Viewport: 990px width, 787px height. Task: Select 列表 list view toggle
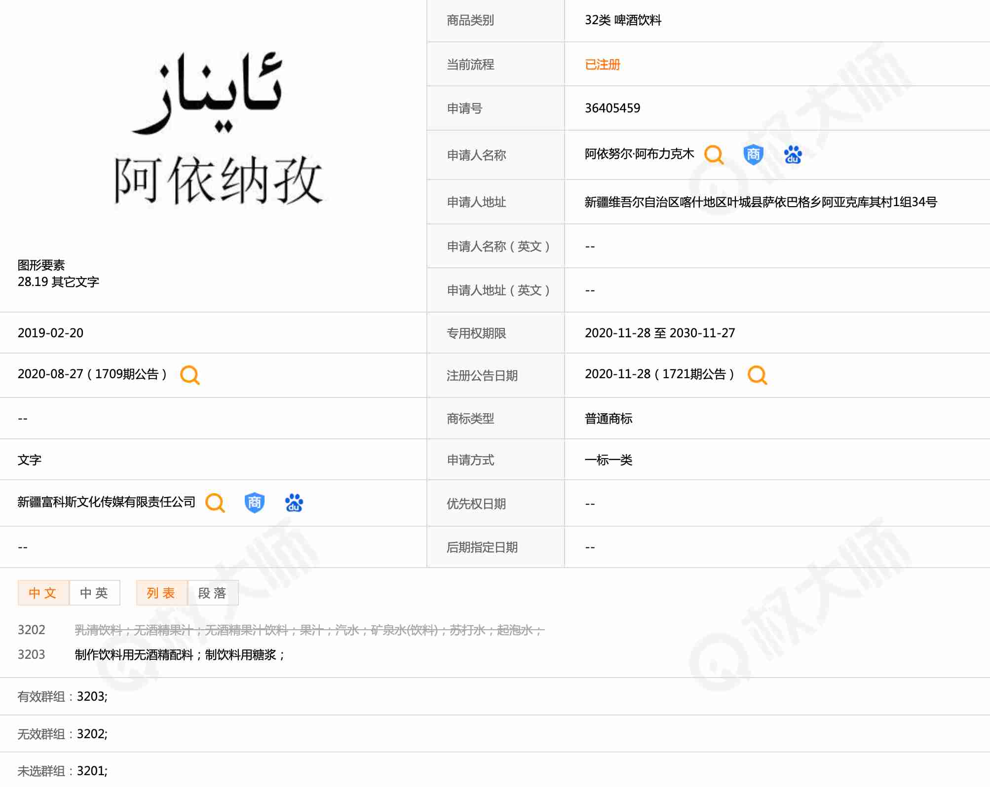[161, 593]
